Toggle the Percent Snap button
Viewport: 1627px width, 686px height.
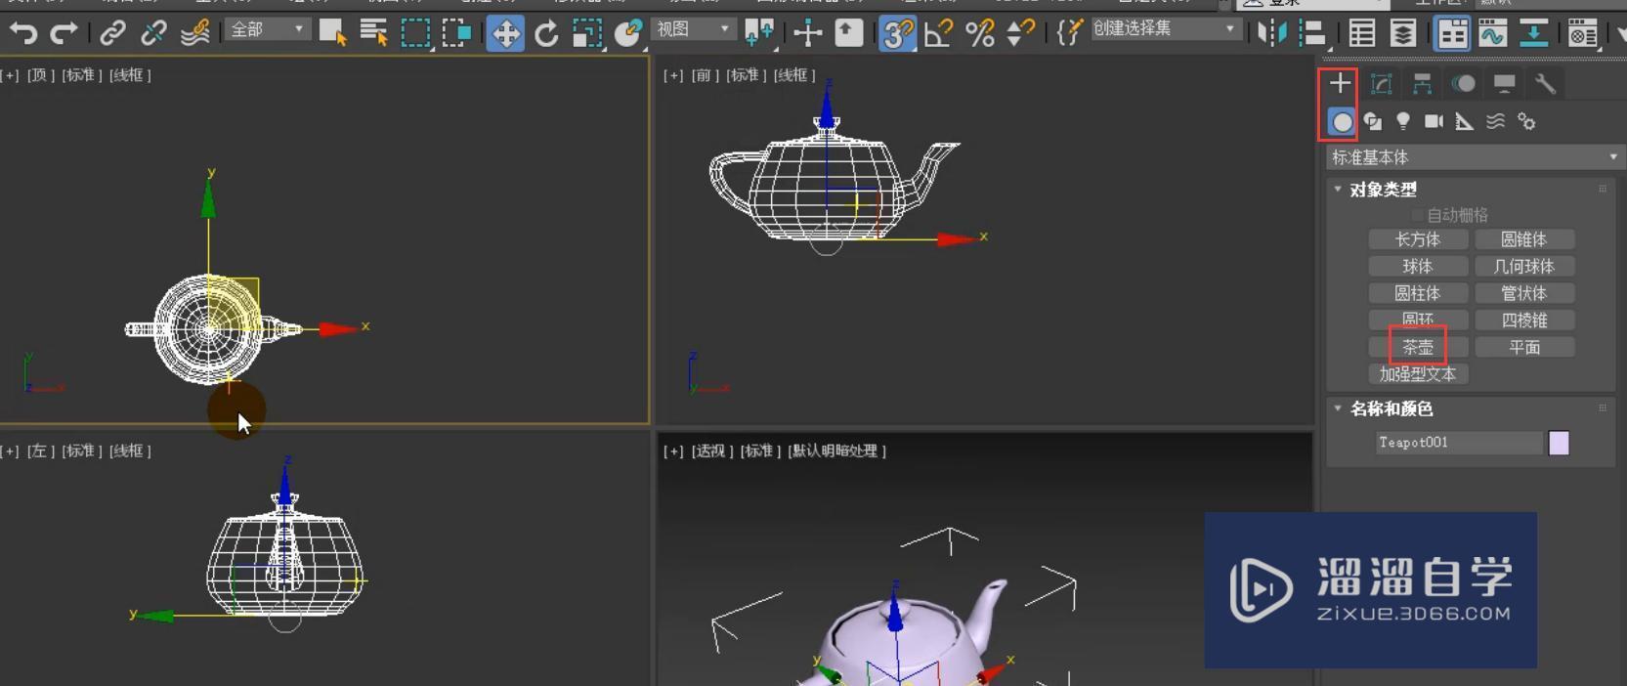[x=980, y=33]
